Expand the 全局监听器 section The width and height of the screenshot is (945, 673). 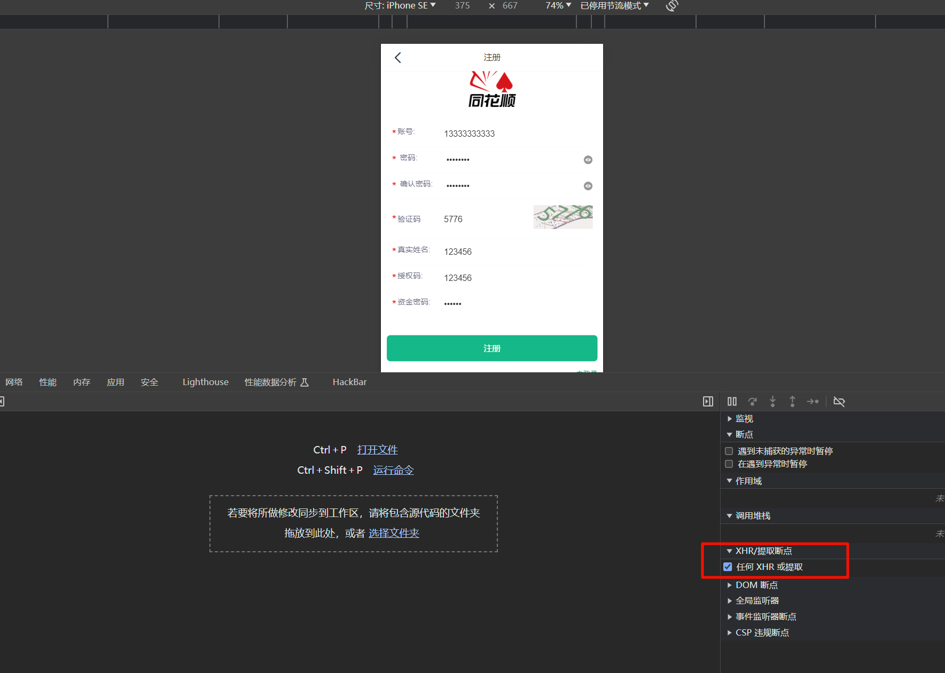click(757, 600)
